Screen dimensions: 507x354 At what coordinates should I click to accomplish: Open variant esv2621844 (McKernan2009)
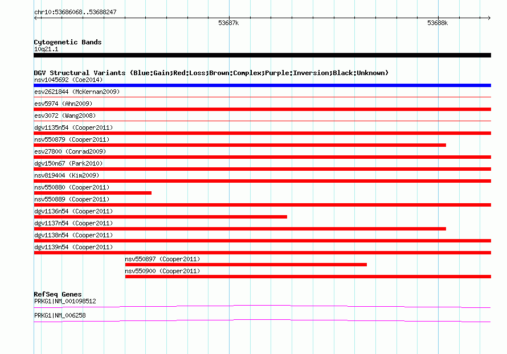[x=77, y=92]
